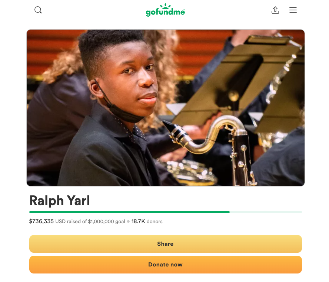Screen dimensions: 329x282
Task: Click the word "donors" label
Action: point(154,221)
